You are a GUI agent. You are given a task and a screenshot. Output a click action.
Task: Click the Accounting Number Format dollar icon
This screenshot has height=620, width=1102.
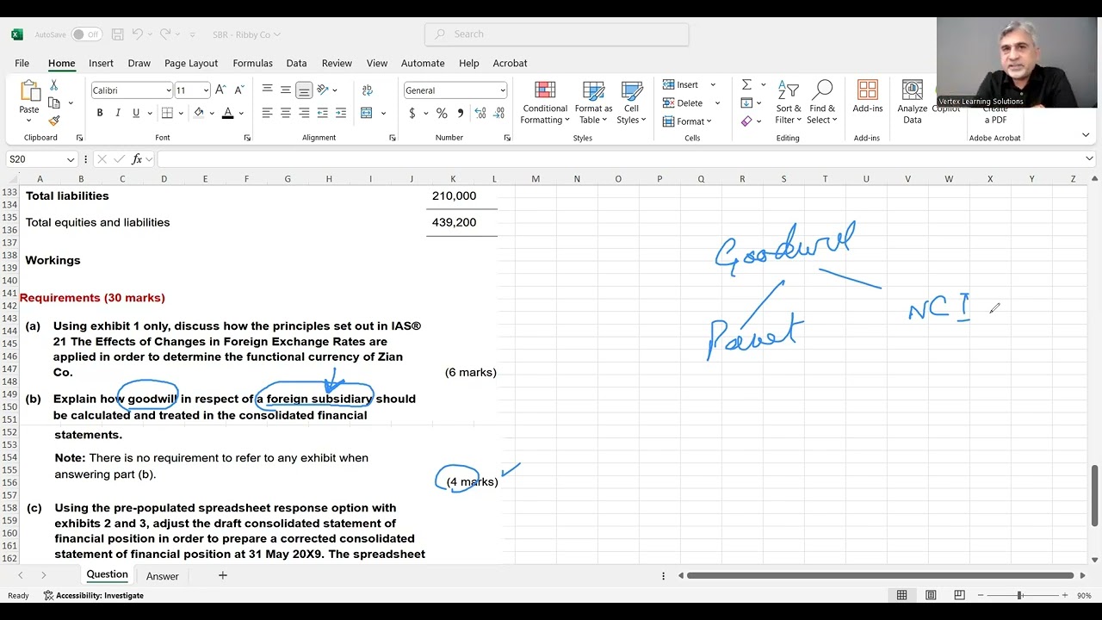tap(412, 113)
